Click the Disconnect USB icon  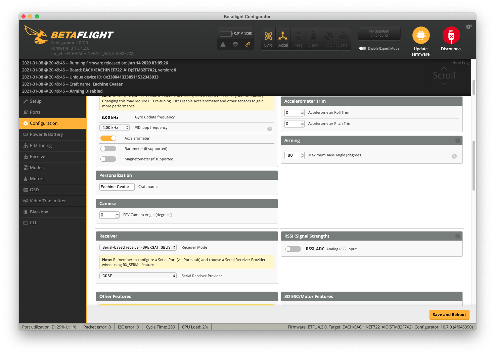point(451,35)
